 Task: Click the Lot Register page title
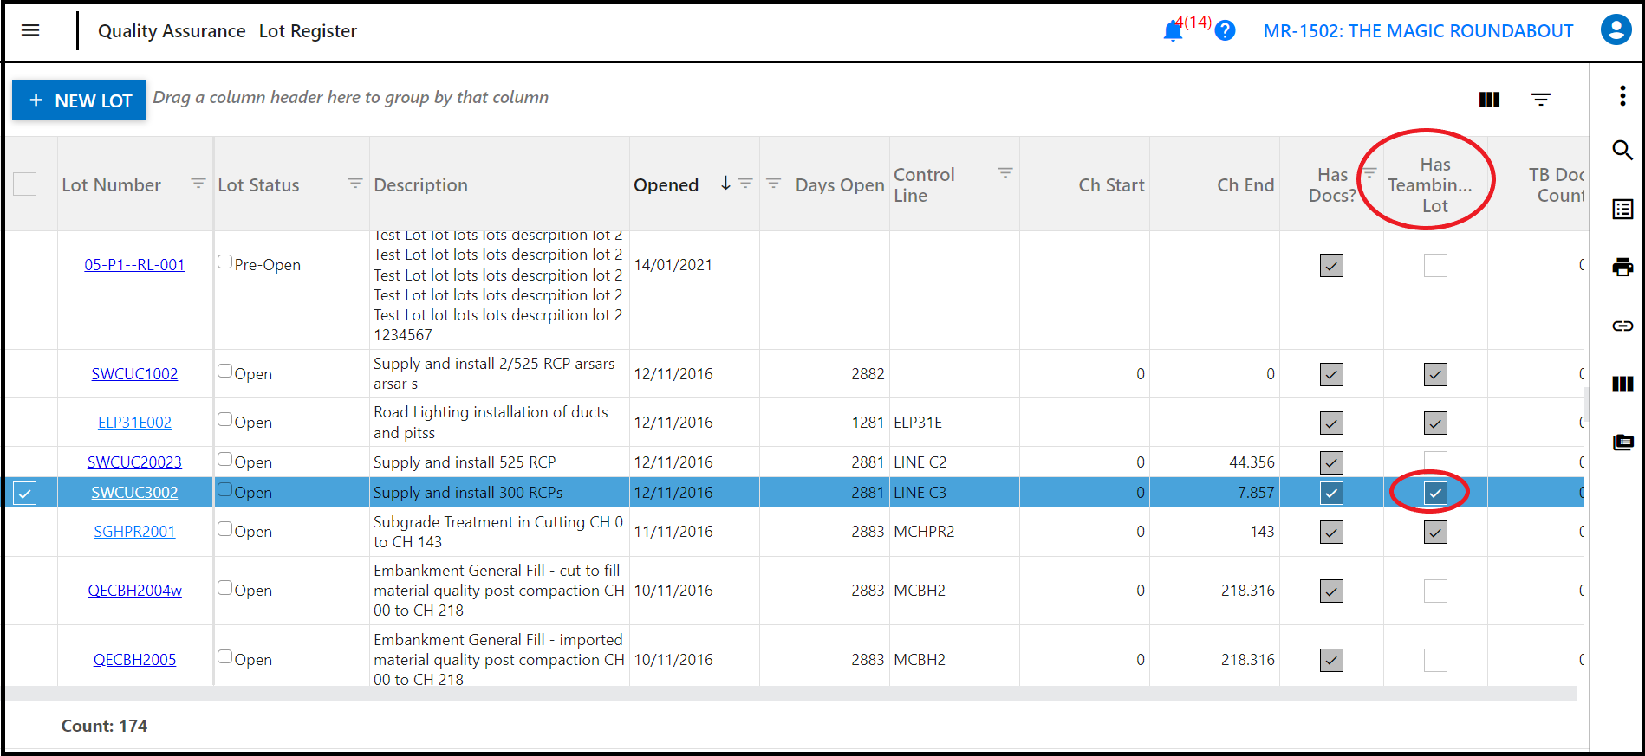click(308, 31)
